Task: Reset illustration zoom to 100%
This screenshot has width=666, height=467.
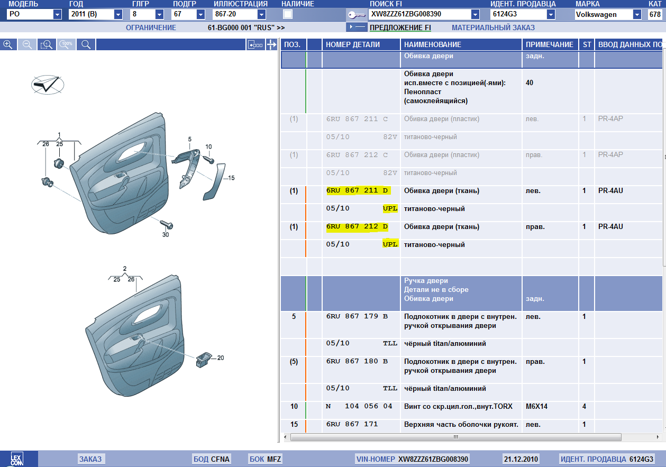Action: click(x=66, y=45)
